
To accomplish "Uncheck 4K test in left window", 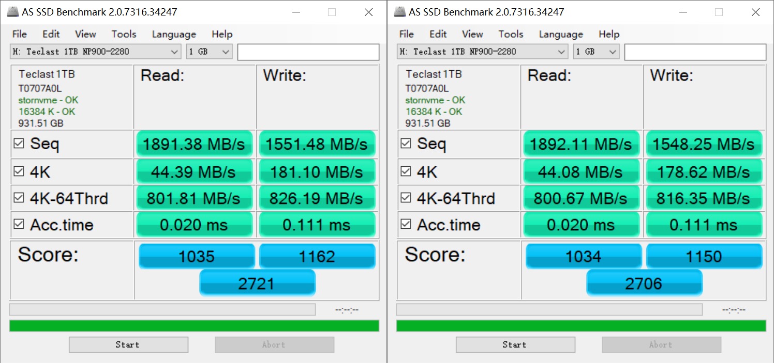I will 19,171.
